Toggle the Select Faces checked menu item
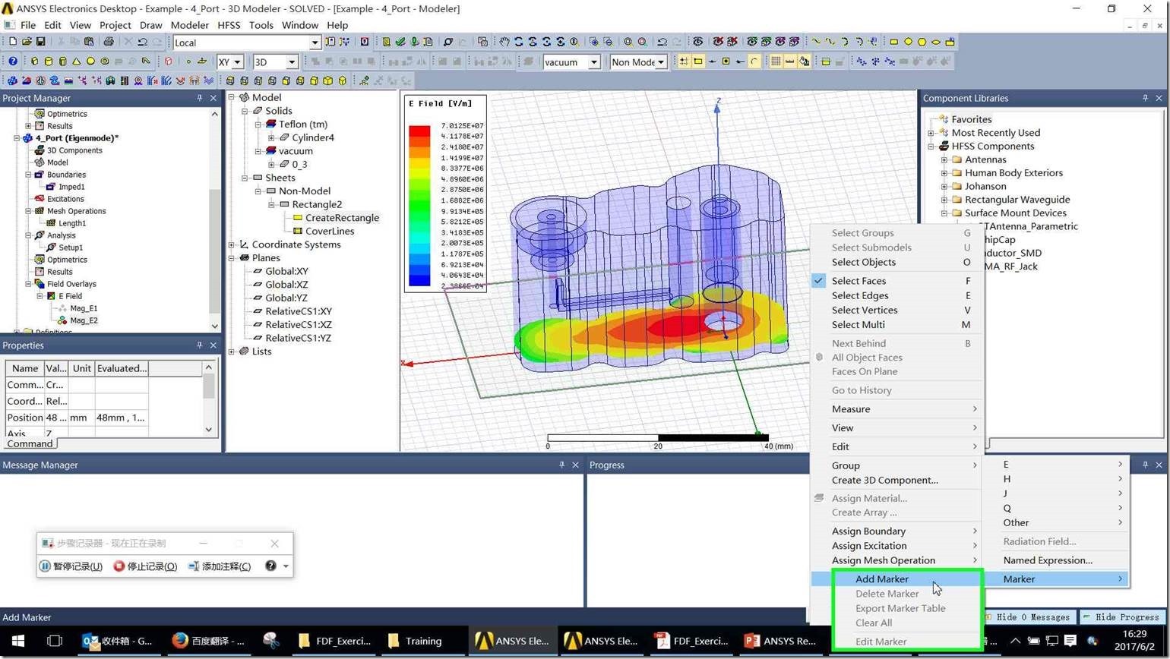Viewport: 1170px width, 659px height. (x=896, y=281)
